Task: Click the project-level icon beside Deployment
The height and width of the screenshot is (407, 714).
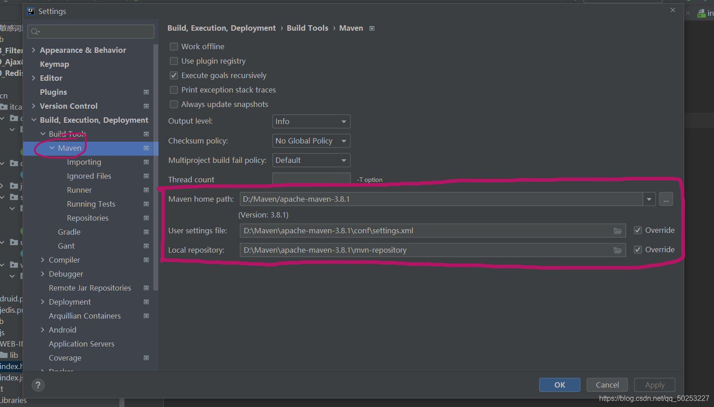Action: [x=146, y=302]
